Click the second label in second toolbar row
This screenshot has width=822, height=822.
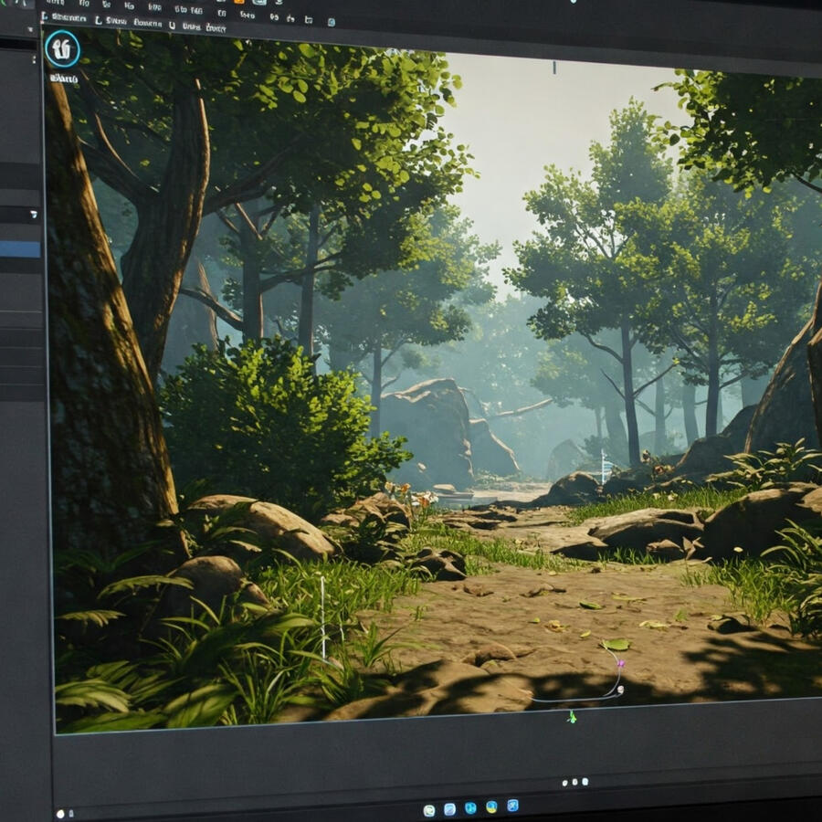[x=116, y=20]
